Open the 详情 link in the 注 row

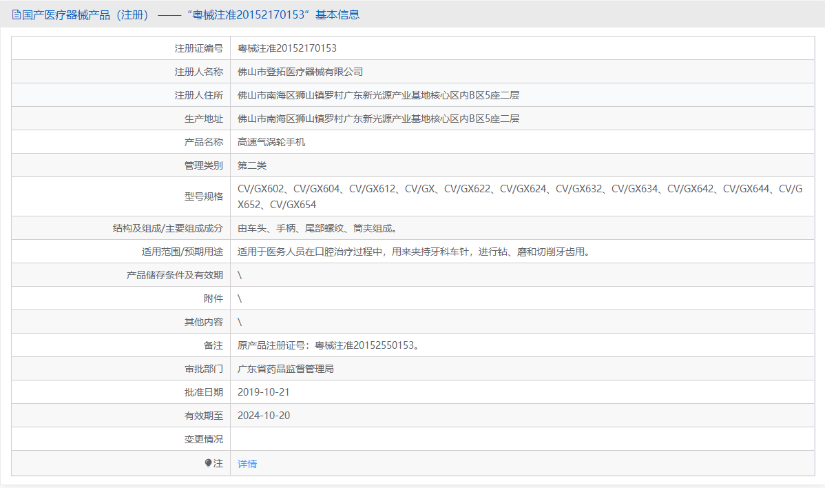pos(247,463)
